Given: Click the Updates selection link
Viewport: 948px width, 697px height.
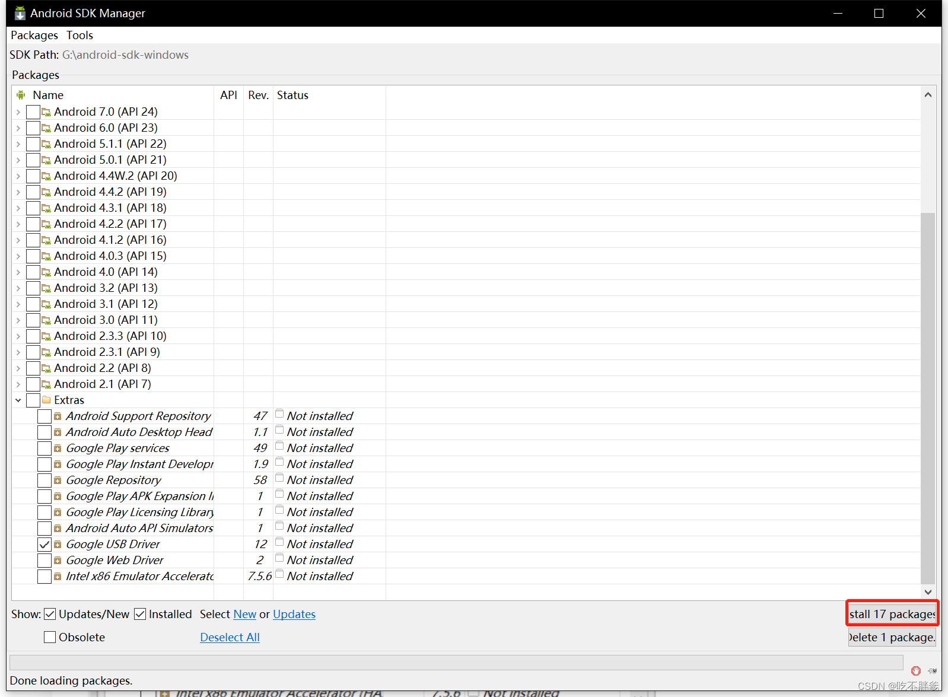Looking at the screenshot, I should pyautogui.click(x=294, y=614).
